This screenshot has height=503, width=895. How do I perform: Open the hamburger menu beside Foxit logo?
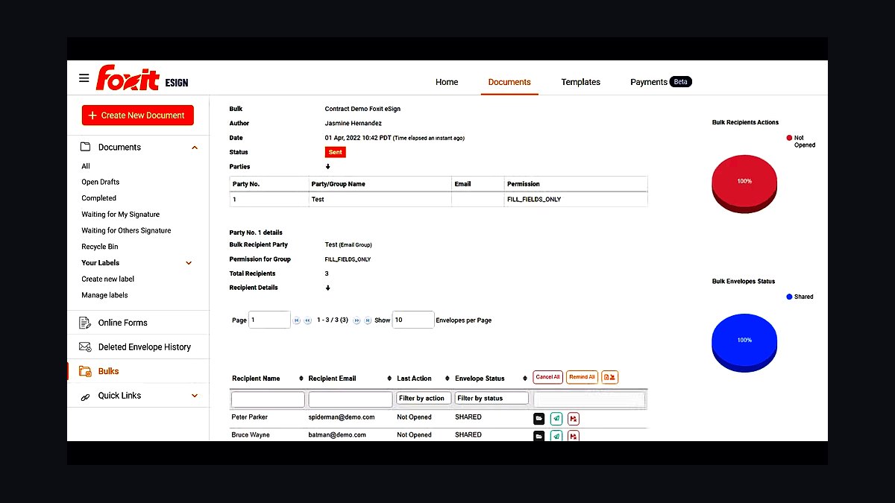click(84, 78)
